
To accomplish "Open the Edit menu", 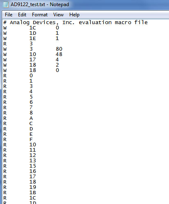I will pyautogui.click(x=22, y=15).
